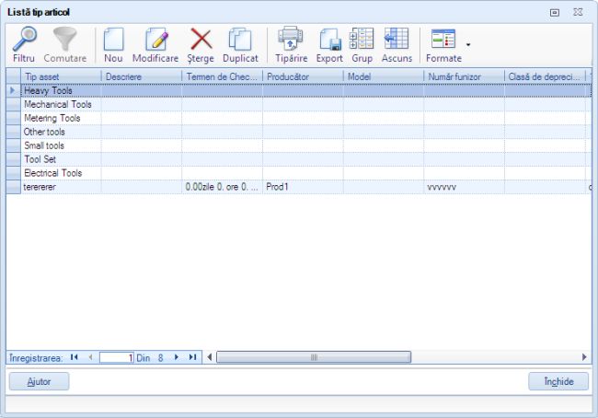This screenshot has height=418, width=598.
Task: Click the Producător column header
Action: [302, 75]
